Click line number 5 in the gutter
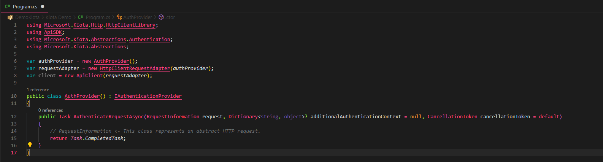Image resolution: width=603 pixels, height=162 pixels. 15,54
